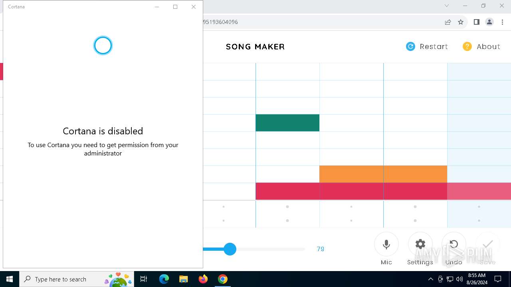Launch Firefox from the taskbar

point(203,279)
